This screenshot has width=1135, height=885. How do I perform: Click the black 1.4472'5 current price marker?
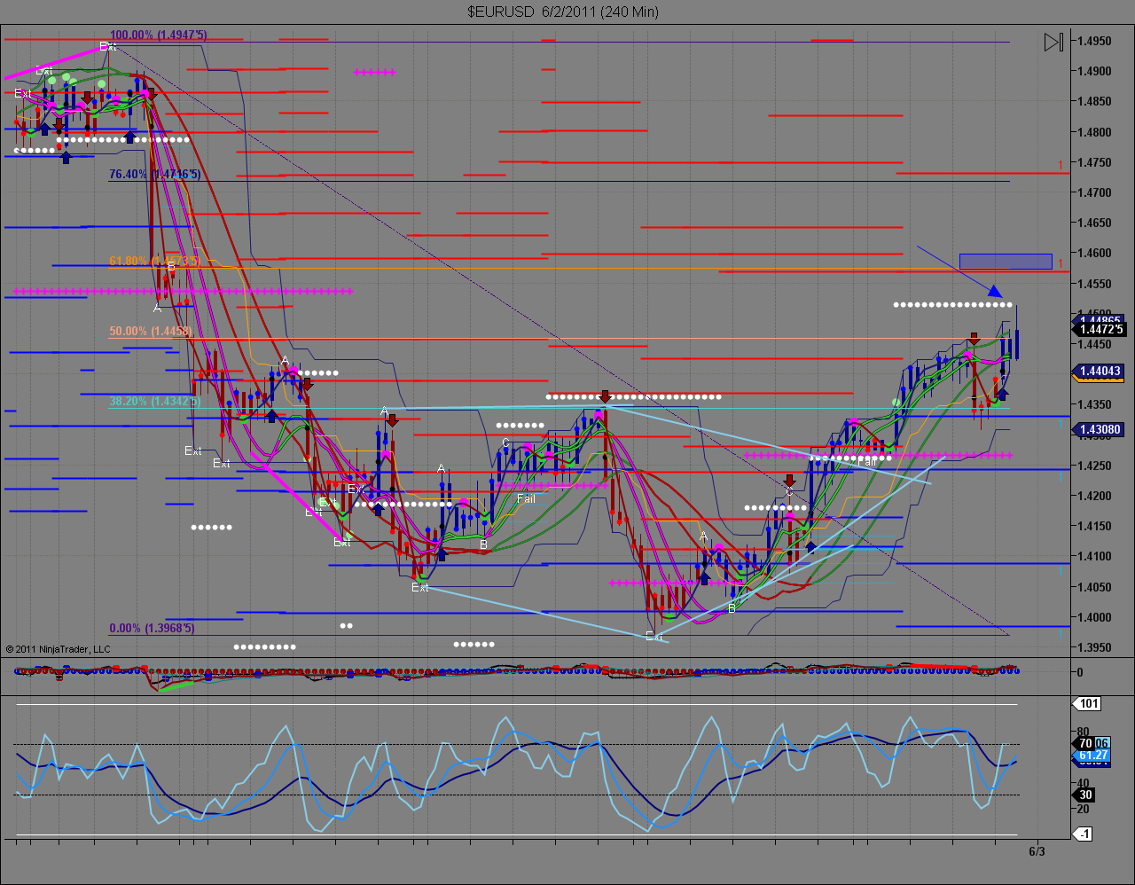tap(1101, 330)
